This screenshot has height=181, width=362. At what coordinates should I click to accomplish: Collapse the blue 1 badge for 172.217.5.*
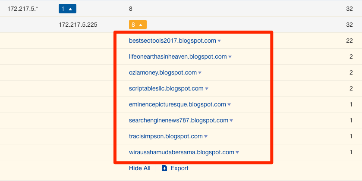tap(67, 9)
